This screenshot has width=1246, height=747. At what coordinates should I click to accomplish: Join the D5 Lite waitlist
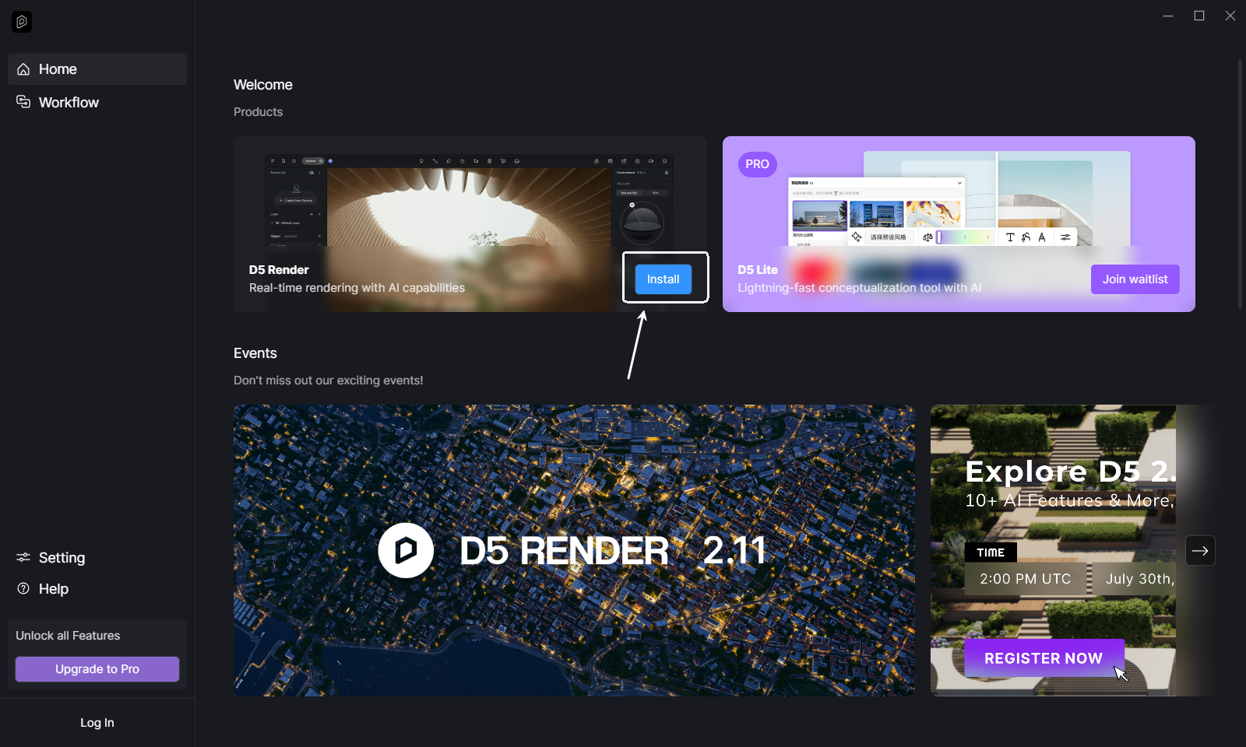pyautogui.click(x=1135, y=279)
